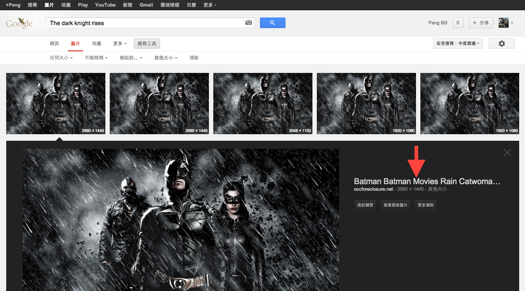Screen dimensions: 525x291
Task: Open 日曆 in the top bar
Action: click(x=191, y=5)
